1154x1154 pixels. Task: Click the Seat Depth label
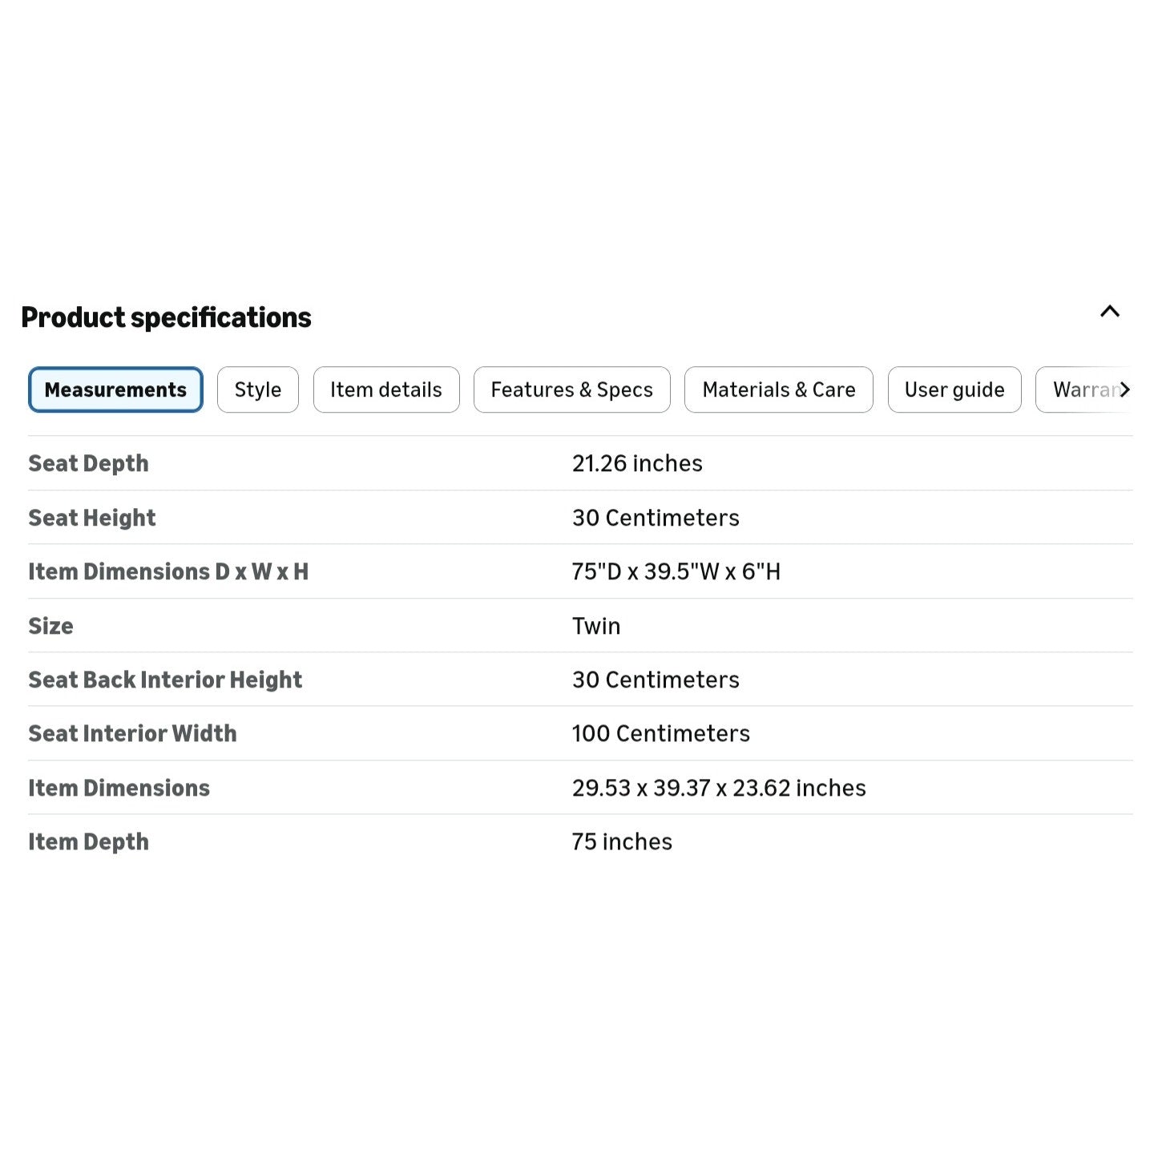[88, 463]
